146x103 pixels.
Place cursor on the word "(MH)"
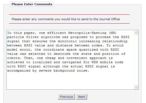point(113,33)
